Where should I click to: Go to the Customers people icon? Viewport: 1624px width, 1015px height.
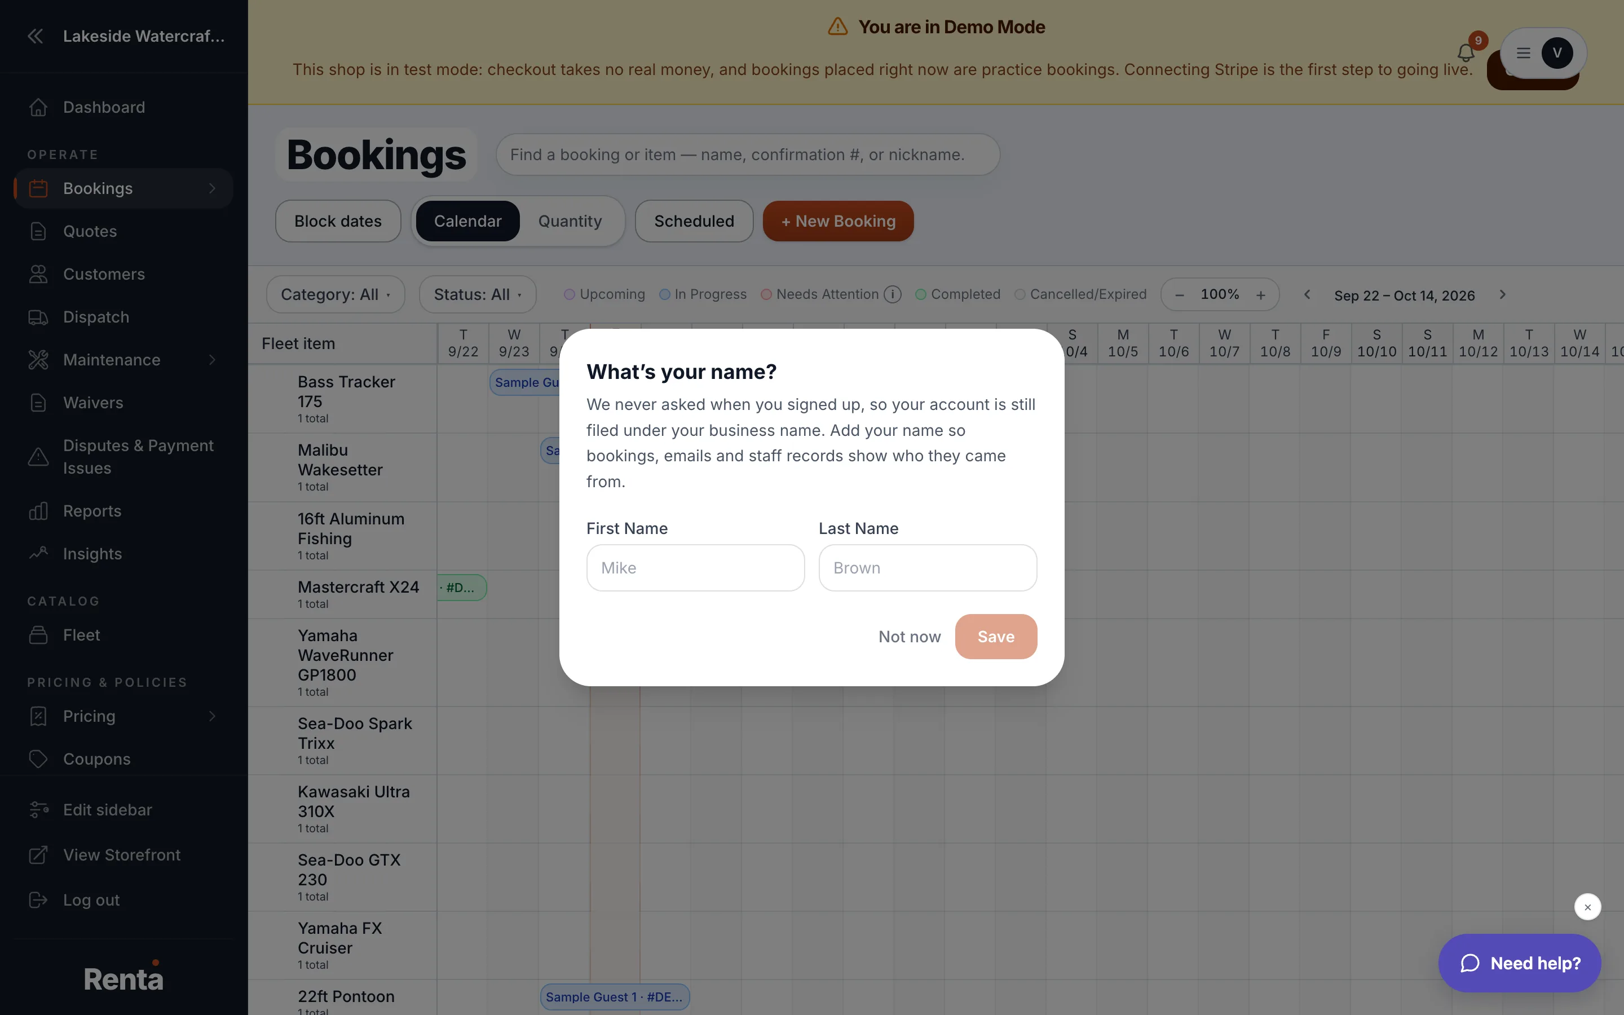(38, 274)
